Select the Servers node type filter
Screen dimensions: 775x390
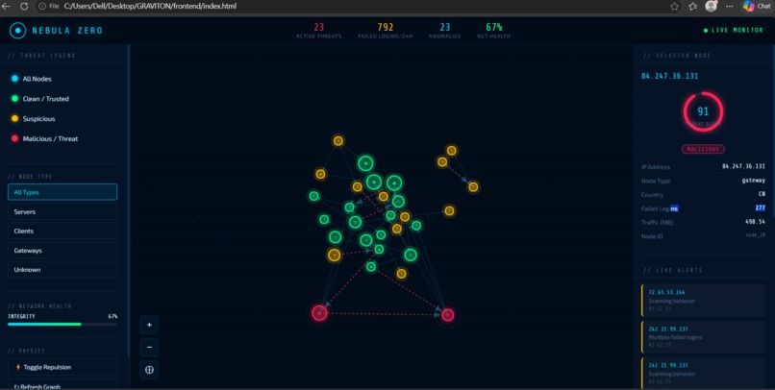click(62, 211)
